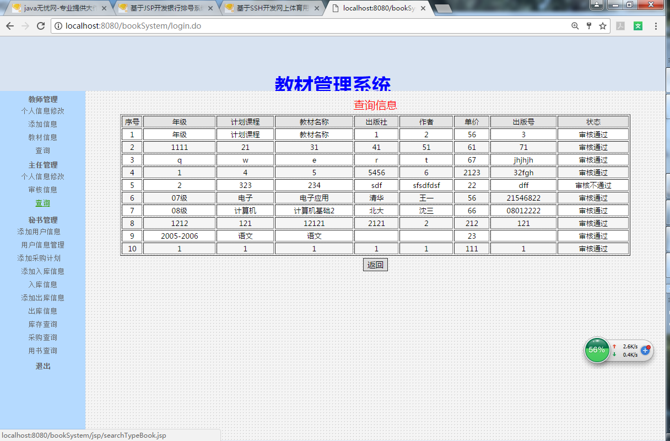The height and width of the screenshot is (441, 670).
Task: Open 库存查询 link
Action: 43,324
